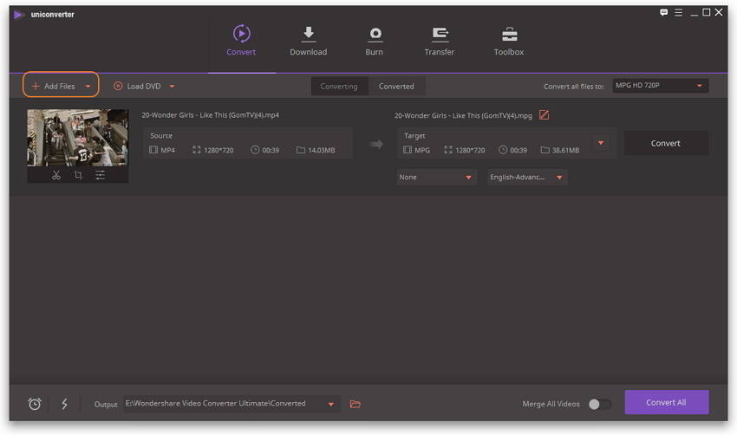
Task: Click the source file name 20-Wonder Girls .mp4
Action: pos(210,115)
